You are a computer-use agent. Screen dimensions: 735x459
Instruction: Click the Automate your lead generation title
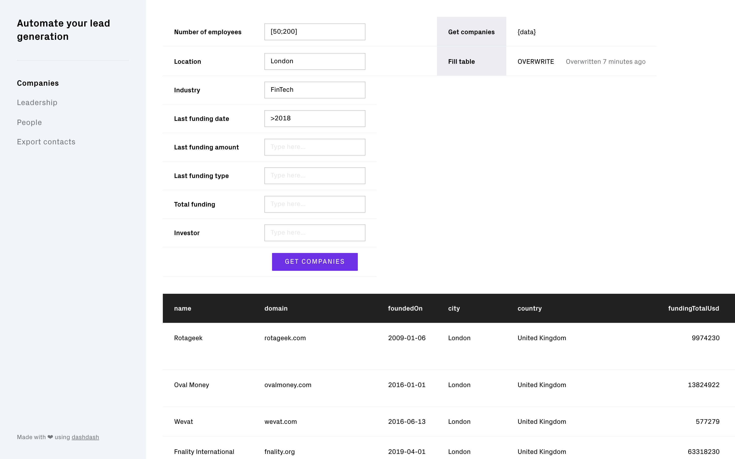64,30
